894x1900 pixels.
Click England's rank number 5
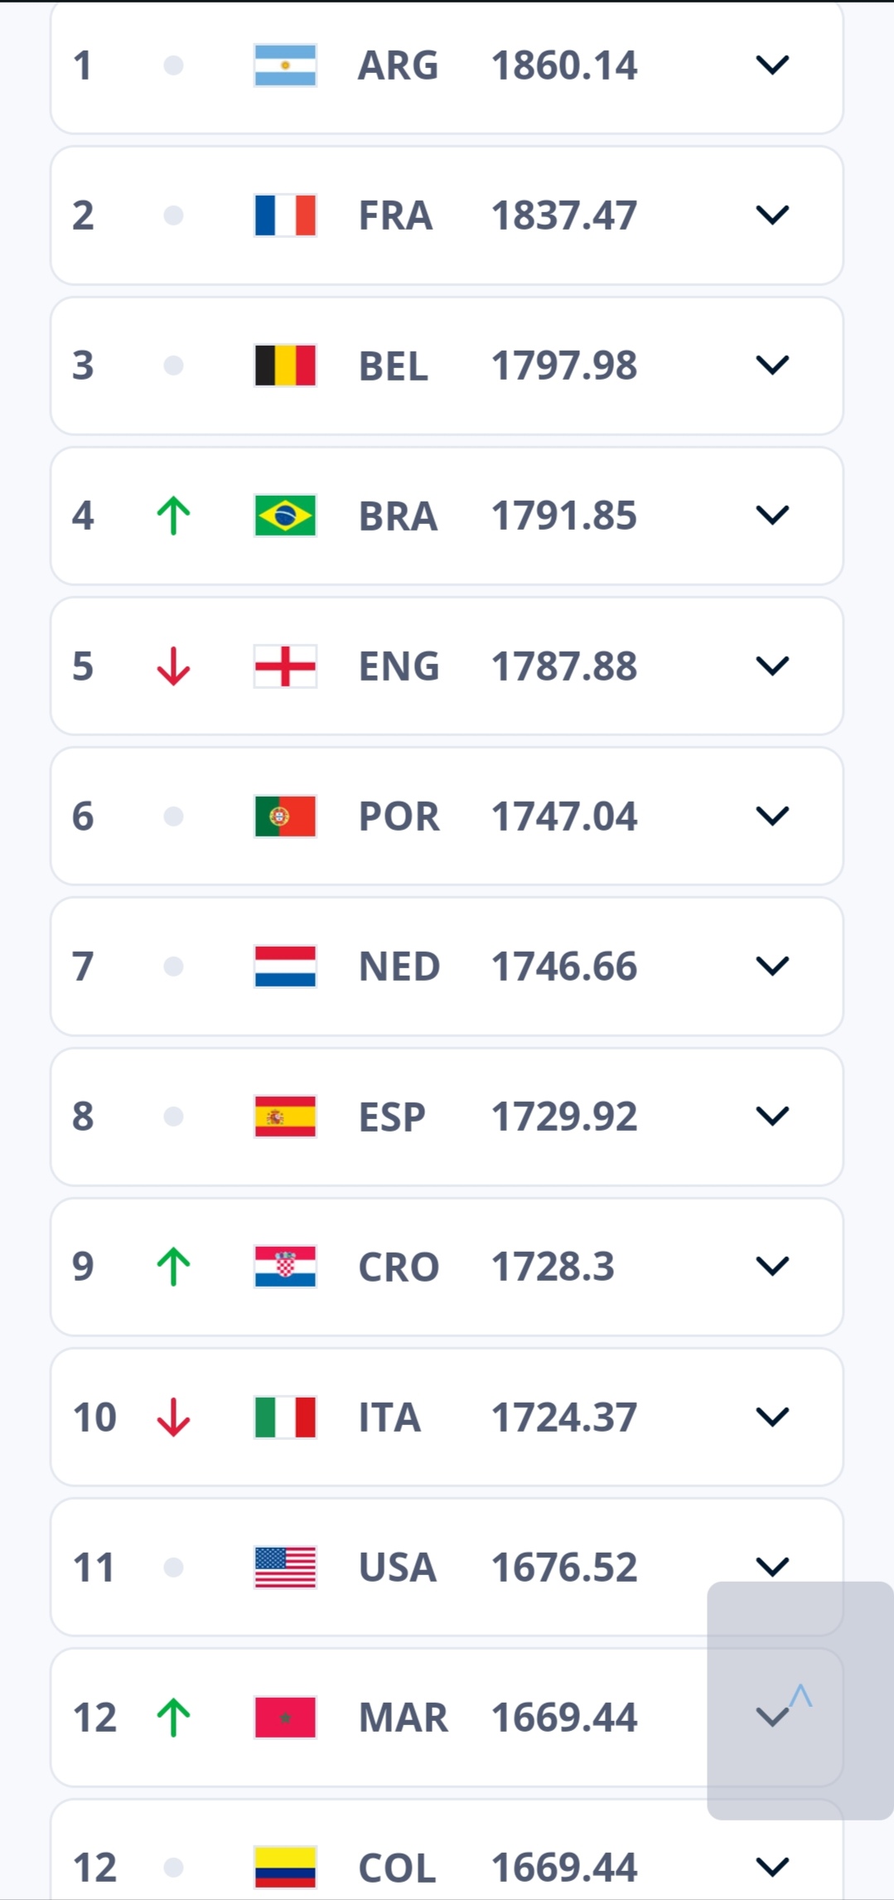click(83, 666)
